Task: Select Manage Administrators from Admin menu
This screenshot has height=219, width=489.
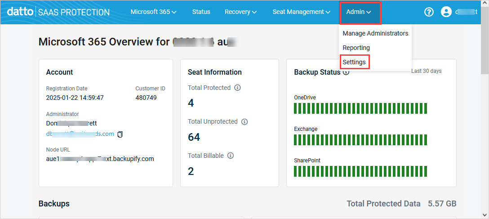Action: click(x=375, y=33)
